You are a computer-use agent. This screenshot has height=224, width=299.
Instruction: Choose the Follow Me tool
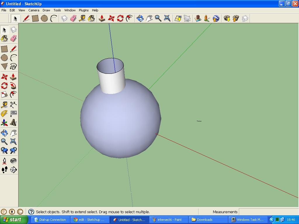click(13, 86)
